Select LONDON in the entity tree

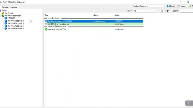(x=11, y=18)
